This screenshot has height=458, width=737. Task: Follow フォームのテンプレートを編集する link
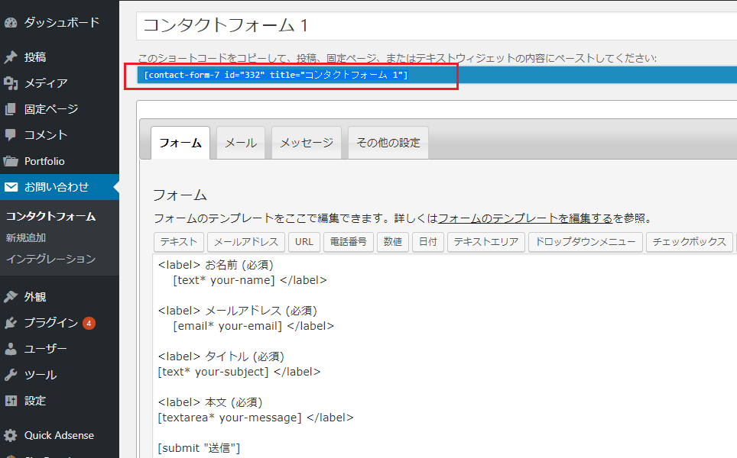pos(525,218)
